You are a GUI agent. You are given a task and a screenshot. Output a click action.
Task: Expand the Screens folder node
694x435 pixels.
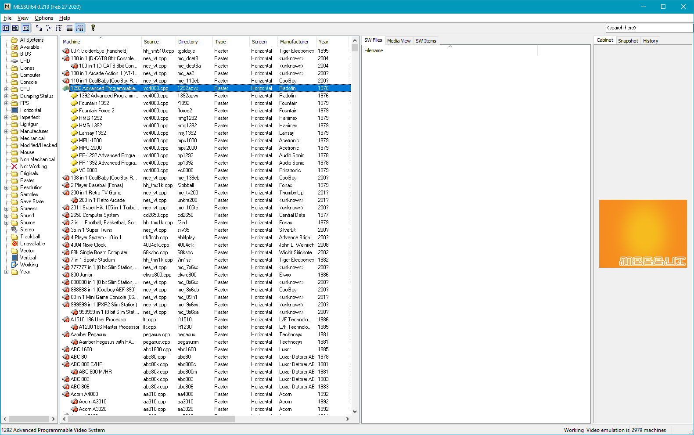[6, 209]
